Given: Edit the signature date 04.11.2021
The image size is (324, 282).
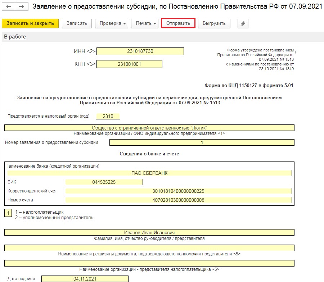Looking at the screenshot, I should 85,279.
